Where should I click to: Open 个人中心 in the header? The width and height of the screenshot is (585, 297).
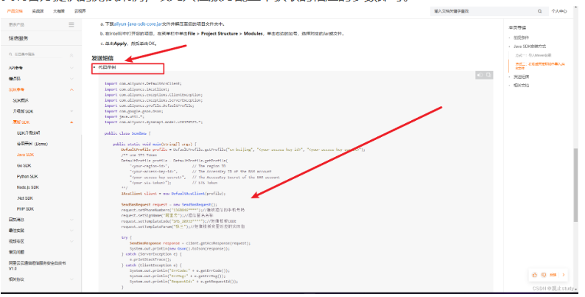click(x=559, y=12)
